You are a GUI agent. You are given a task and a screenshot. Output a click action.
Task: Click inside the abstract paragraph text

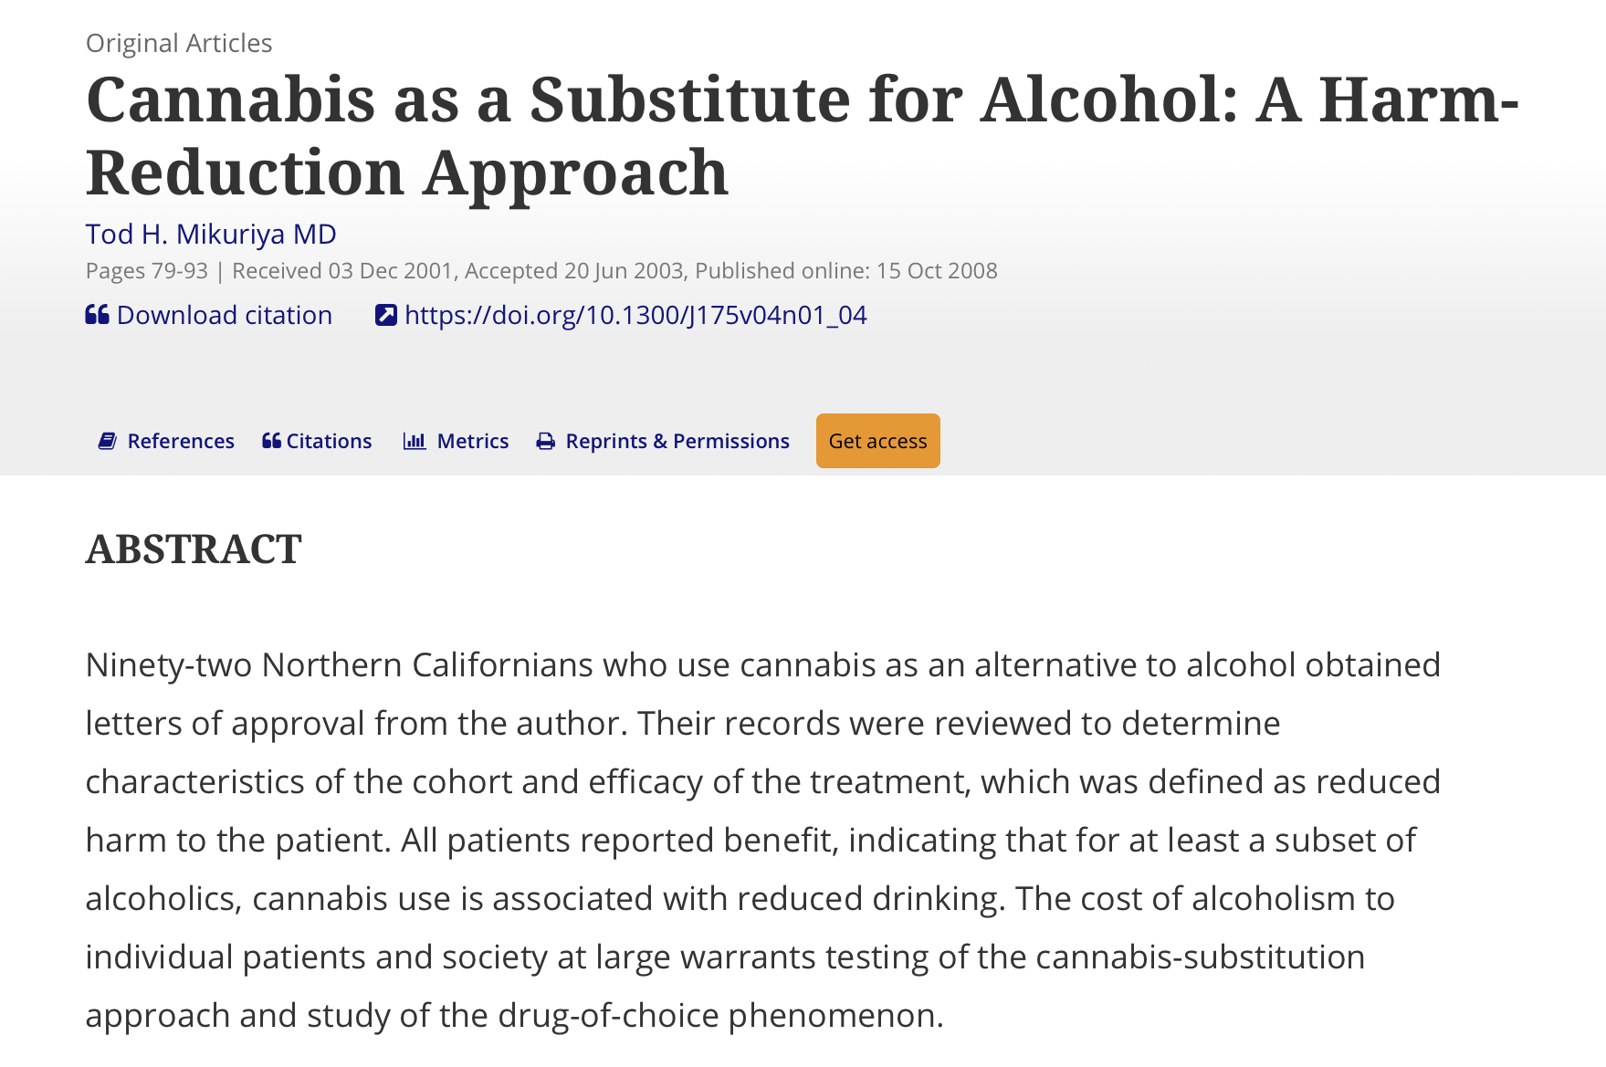pos(762,840)
